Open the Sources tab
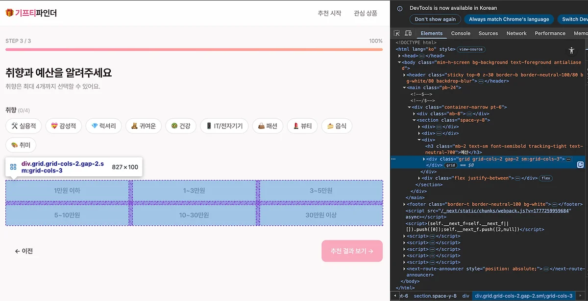 [x=488, y=33]
